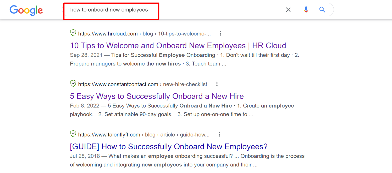Viewport: 392px width, 173px height.
Task: Click green shield icon beside talentlyft.com
Action: (x=73, y=134)
